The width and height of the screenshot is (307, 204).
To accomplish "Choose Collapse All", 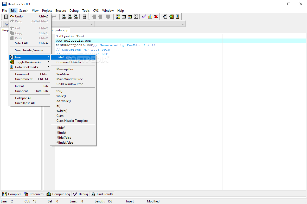I will [30, 98].
